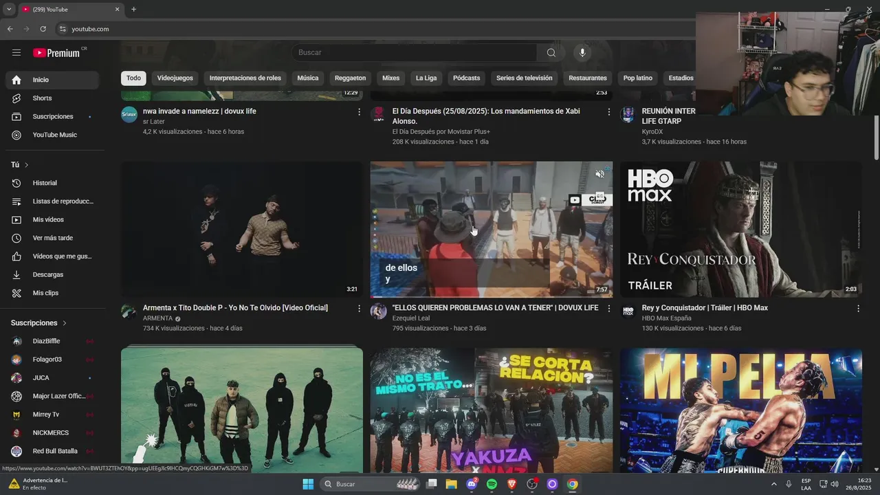Open Spotify from the taskbar
880x495 pixels.
tap(492, 484)
